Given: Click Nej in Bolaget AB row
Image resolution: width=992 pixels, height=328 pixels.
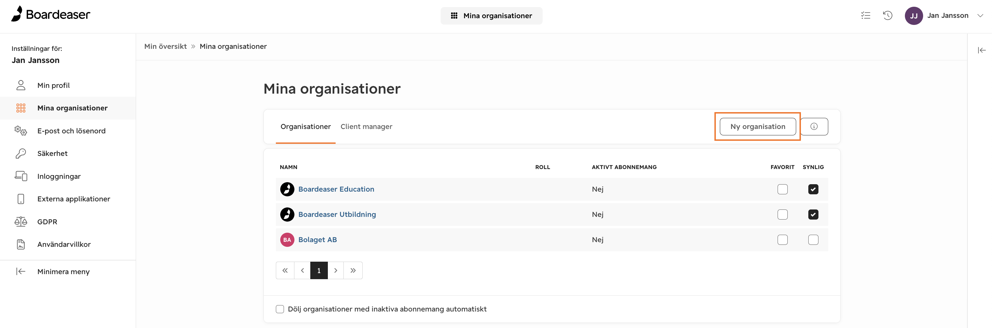Looking at the screenshot, I should [598, 240].
